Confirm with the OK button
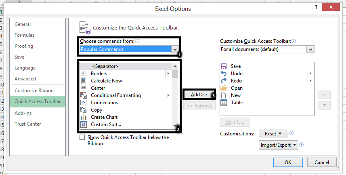This screenshot has width=346, height=175. (288, 162)
